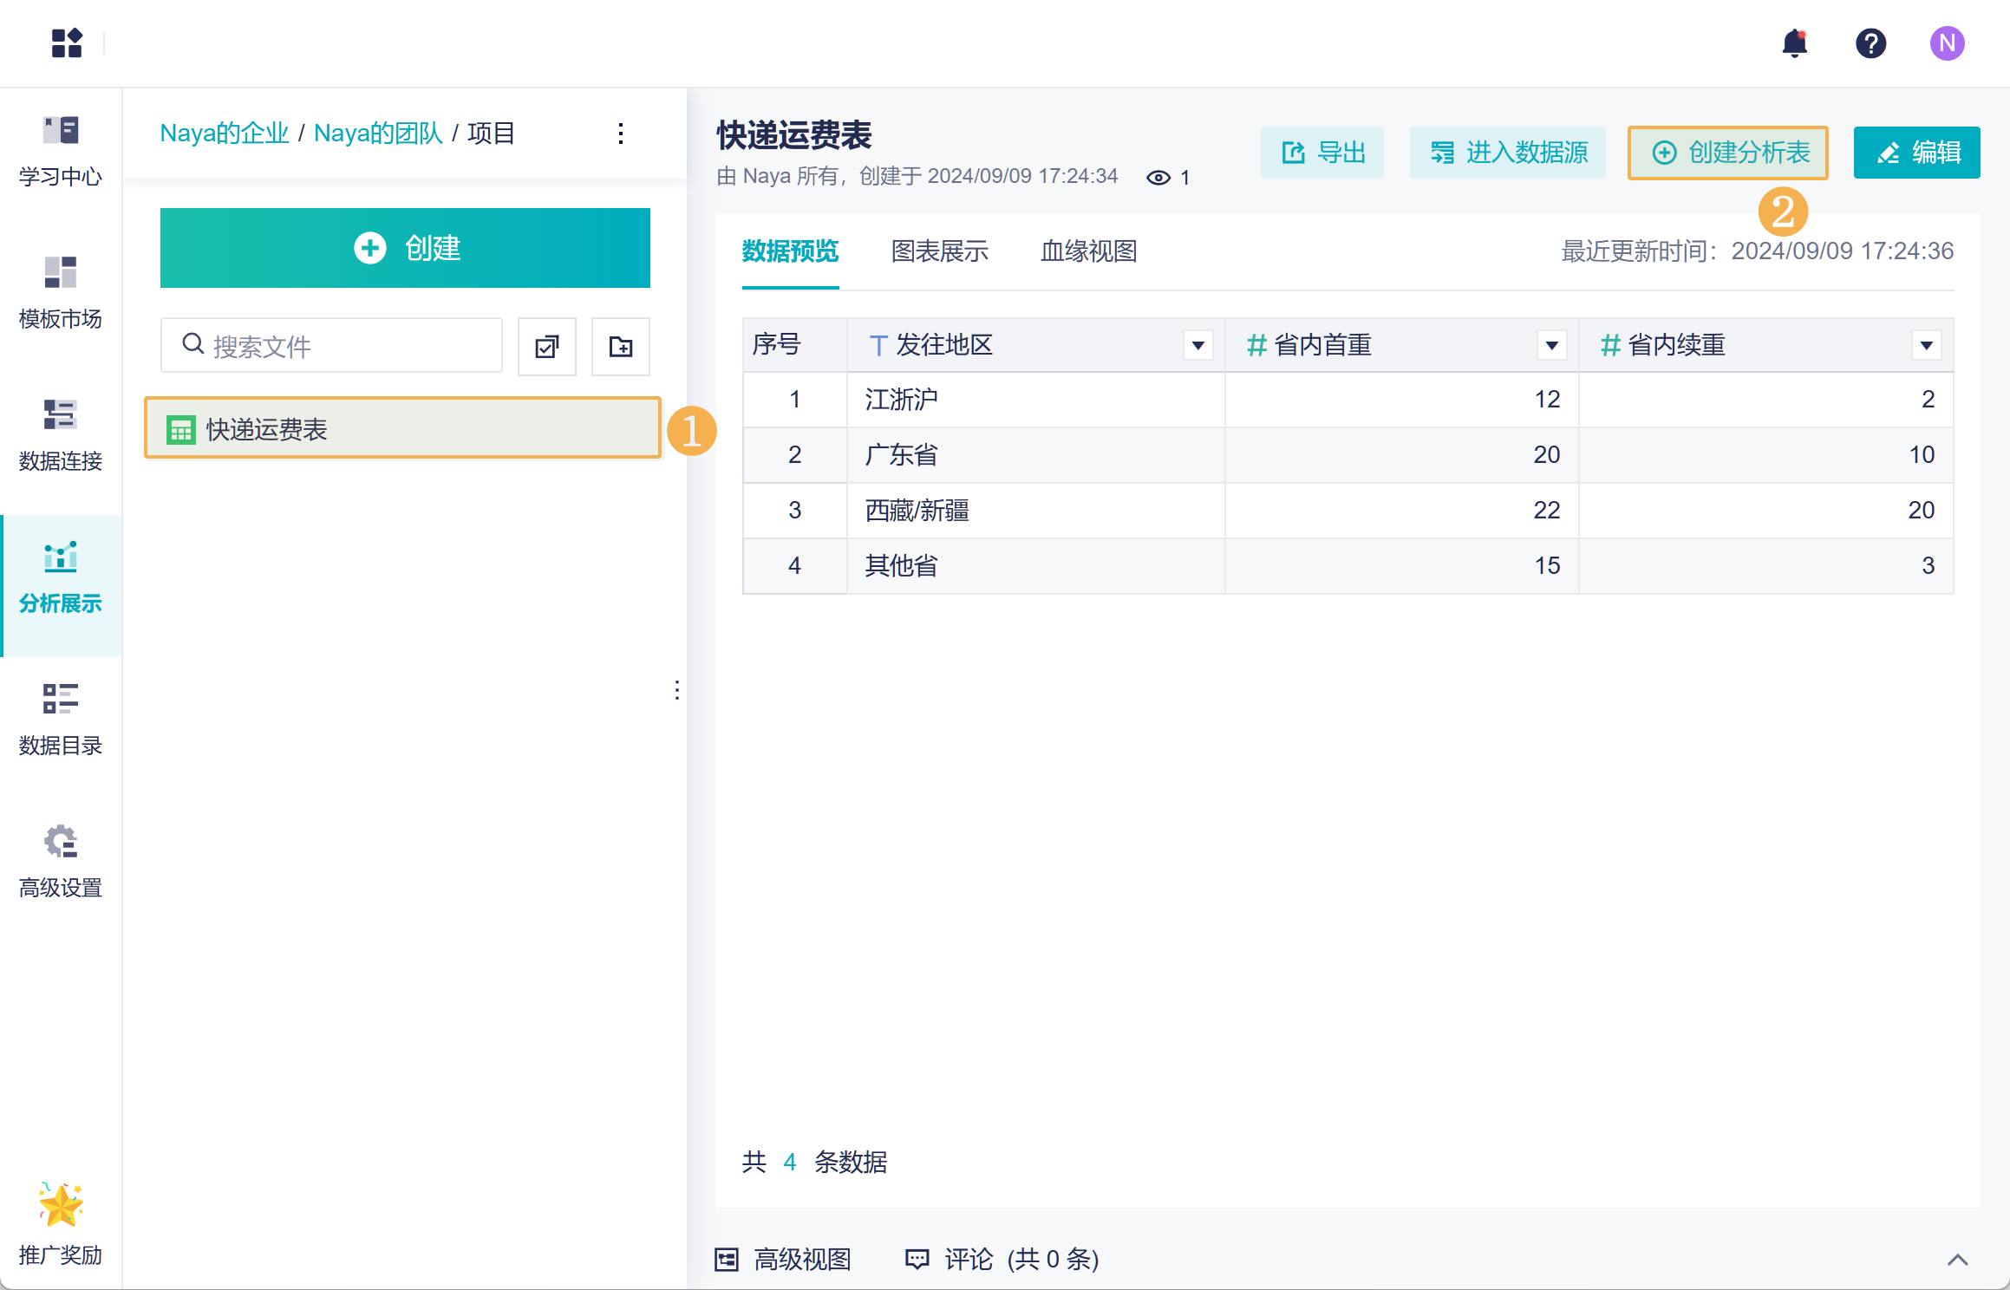The image size is (2010, 1290).
Task: Click the 创建分析表 button
Action: pos(1728,153)
